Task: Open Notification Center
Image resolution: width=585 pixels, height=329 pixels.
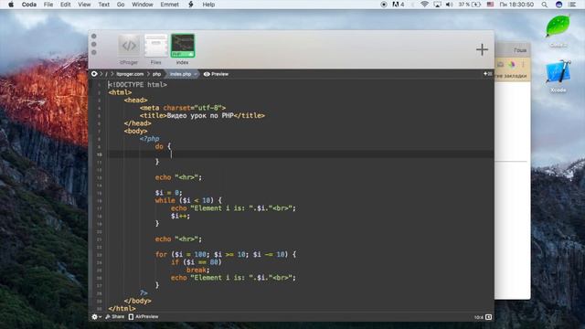Action: pos(572,5)
